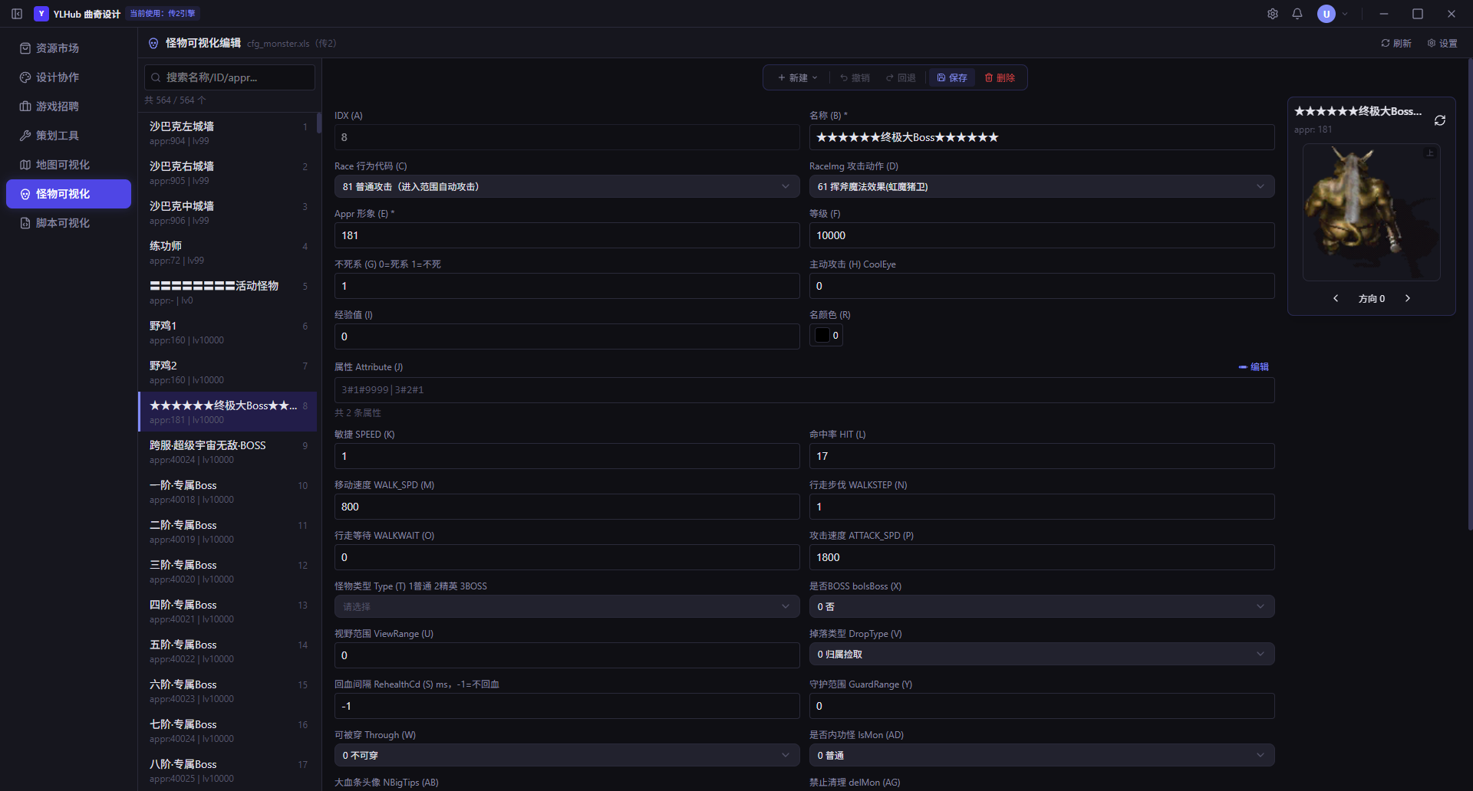Image resolution: width=1473 pixels, height=791 pixels.
Task: Click the 刷新 refresh button
Action: [x=1396, y=44]
